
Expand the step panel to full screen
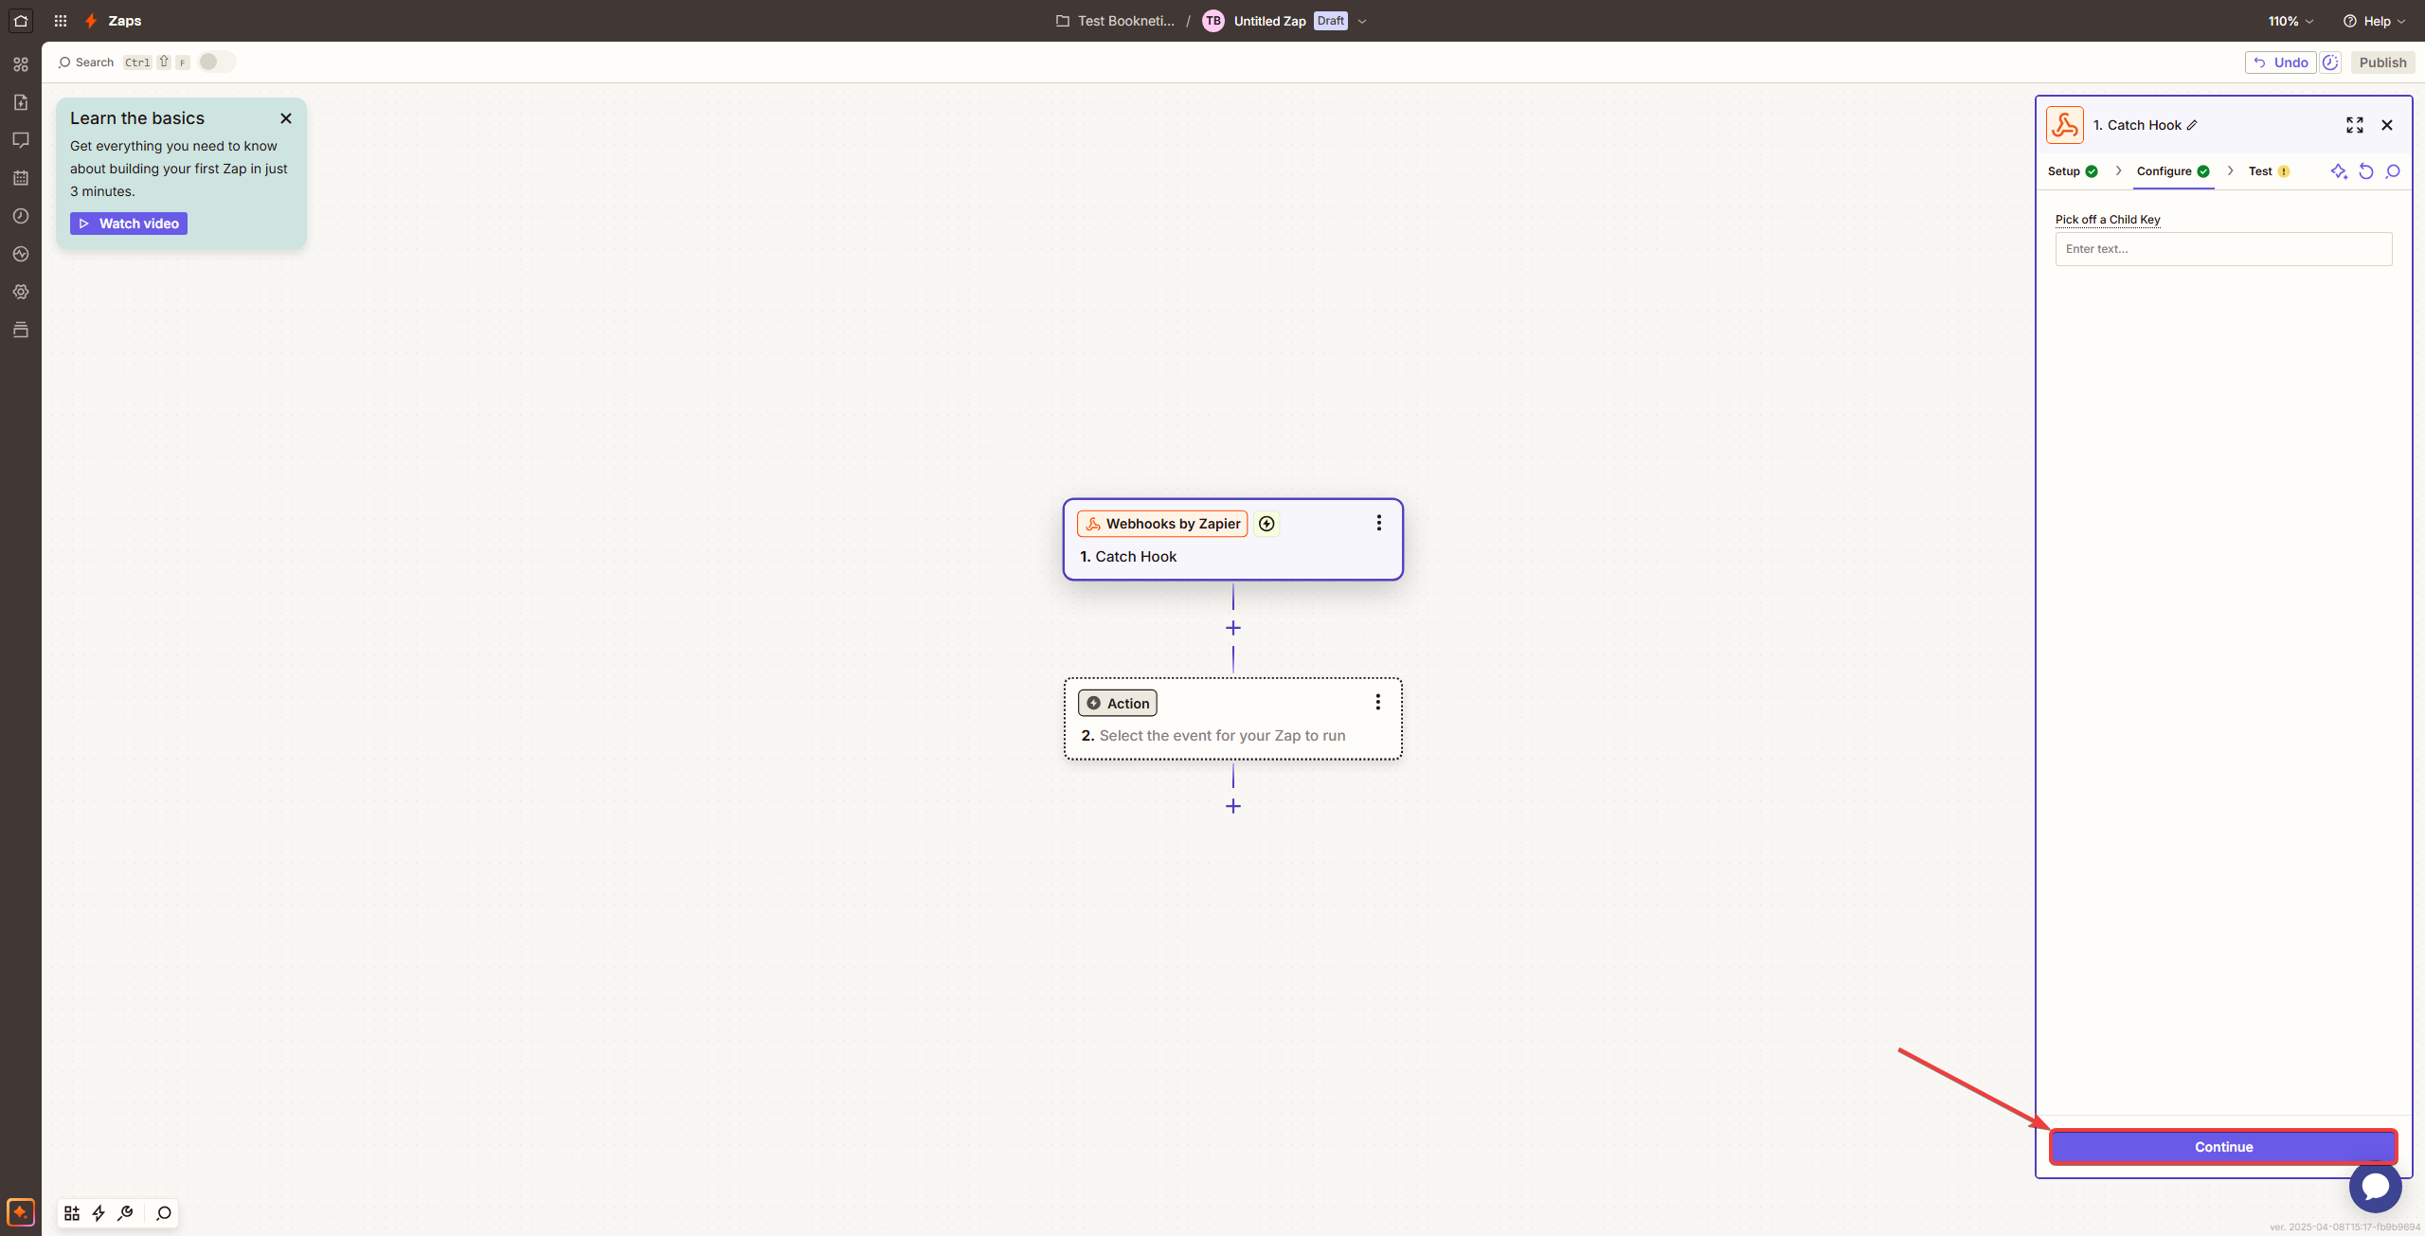point(2355,125)
